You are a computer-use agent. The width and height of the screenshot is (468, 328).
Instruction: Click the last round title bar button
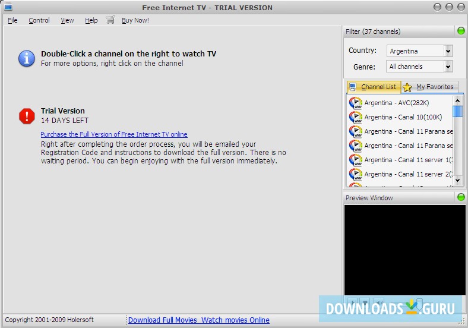461,7
